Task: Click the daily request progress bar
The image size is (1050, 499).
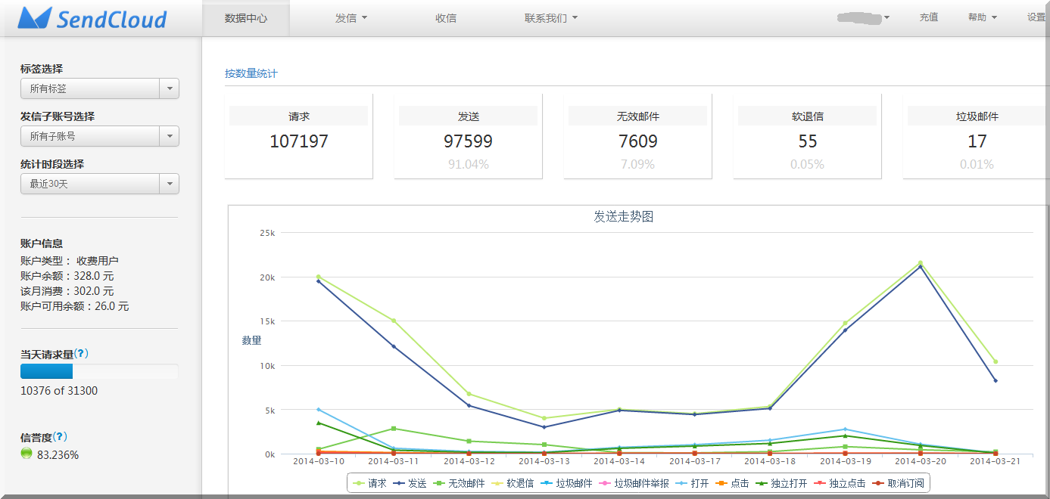Action: (x=99, y=371)
